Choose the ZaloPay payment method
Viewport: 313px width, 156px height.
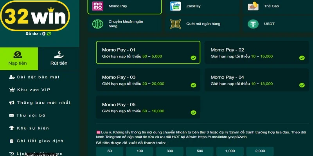tap(202, 7)
